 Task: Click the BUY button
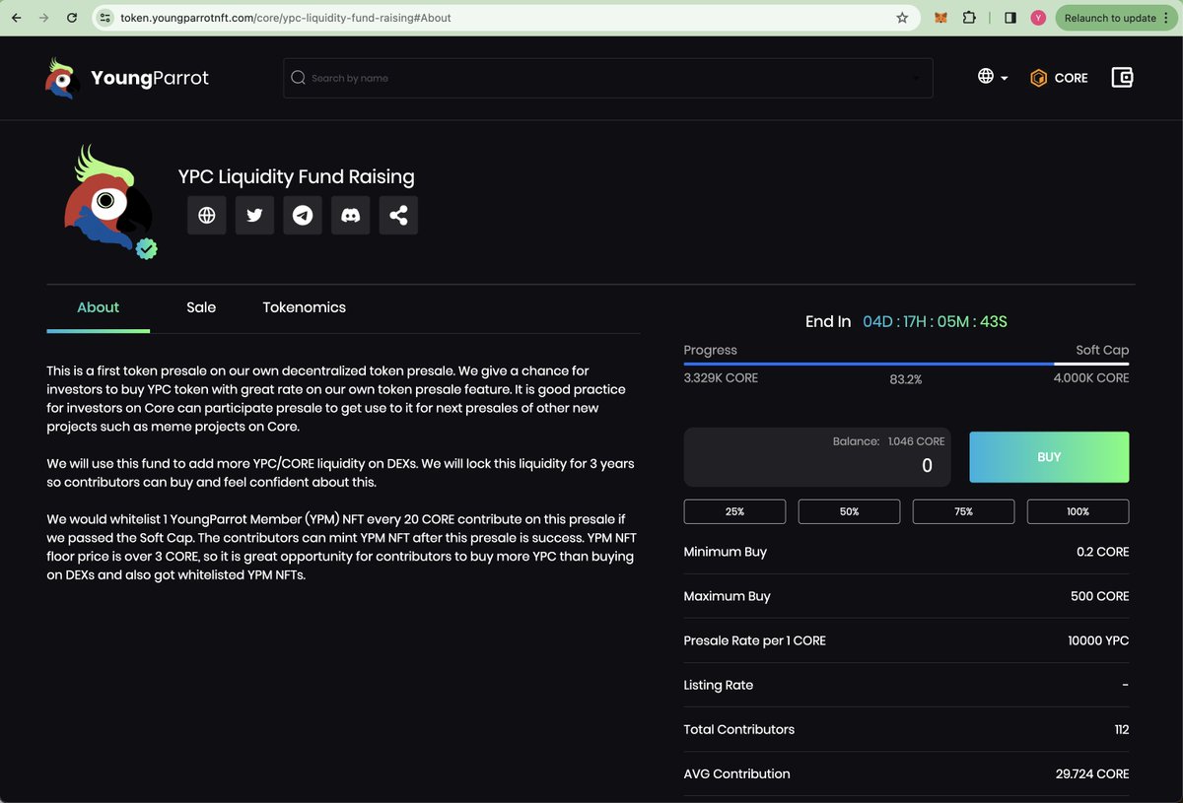pos(1049,457)
